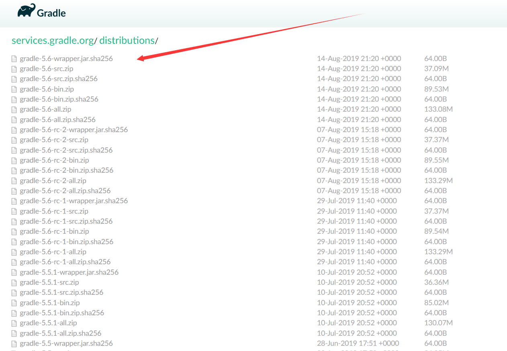This screenshot has height=351, width=507.
Task: Download gradle-5.6-src.zip via its link
Action: tap(47, 69)
